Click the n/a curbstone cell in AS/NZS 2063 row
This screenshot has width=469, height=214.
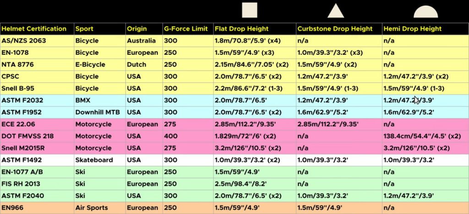coord(339,41)
